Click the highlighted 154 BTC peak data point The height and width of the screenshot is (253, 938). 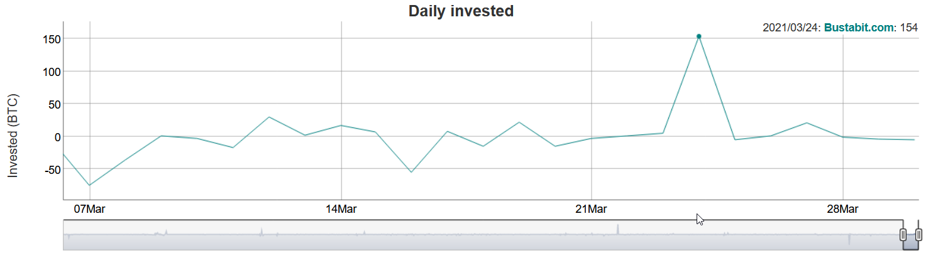click(x=698, y=36)
